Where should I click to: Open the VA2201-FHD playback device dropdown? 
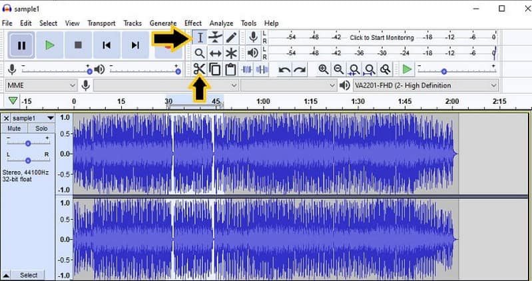pyautogui.click(x=426, y=85)
